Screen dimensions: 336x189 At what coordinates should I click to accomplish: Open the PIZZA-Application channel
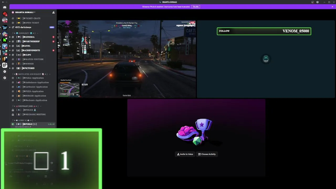click(33, 91)
